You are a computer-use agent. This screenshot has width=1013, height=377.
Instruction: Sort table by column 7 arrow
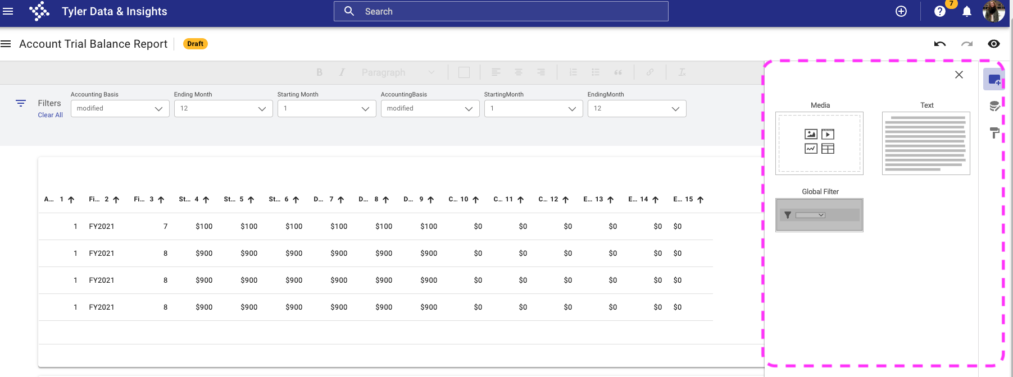coord(341,200)
